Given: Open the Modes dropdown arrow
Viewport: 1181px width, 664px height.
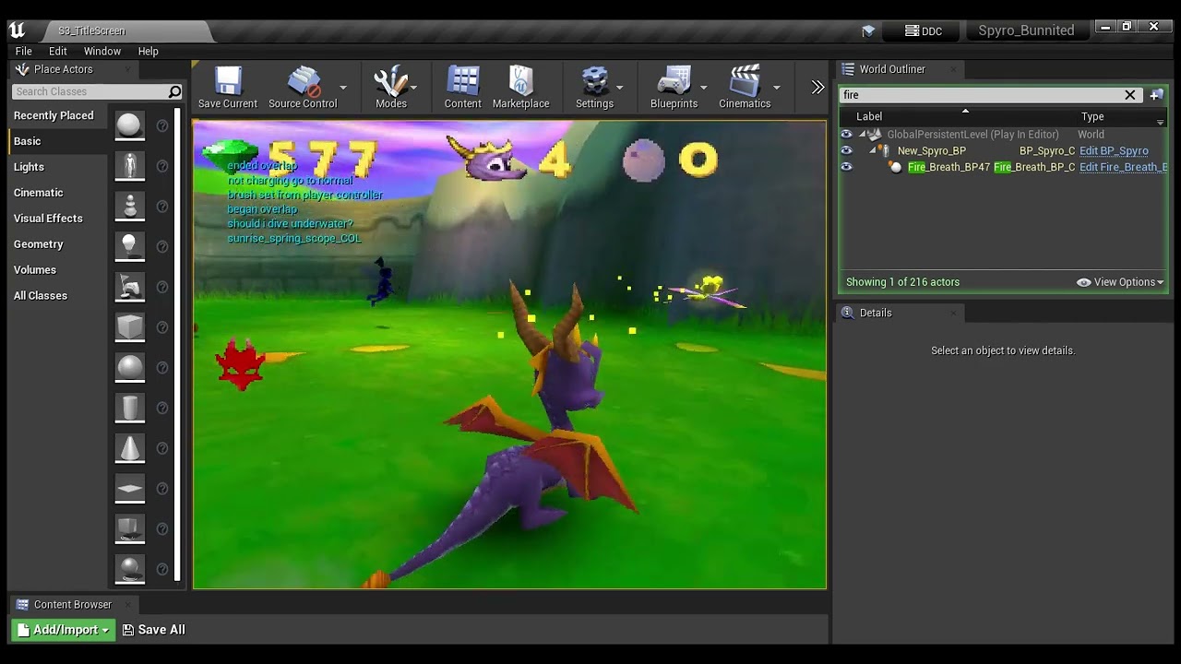Looking at the screenshot, I should pyautogui.click(x=413, y=88).
